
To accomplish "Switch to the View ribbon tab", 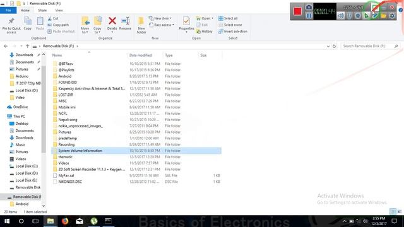I will pyautogui.click(x=59, y=10).
